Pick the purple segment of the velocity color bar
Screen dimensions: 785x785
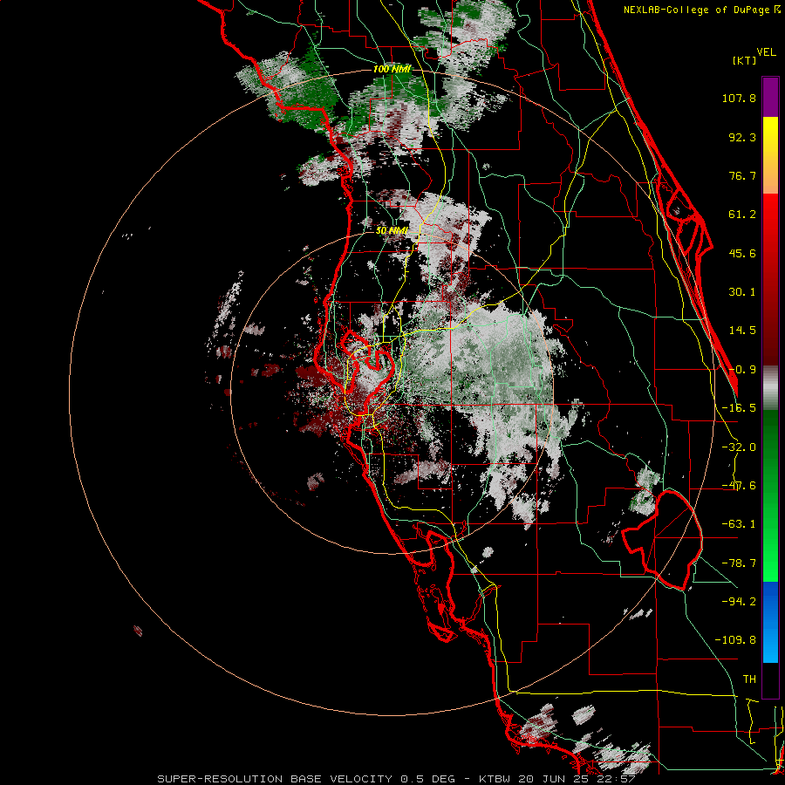770,97
